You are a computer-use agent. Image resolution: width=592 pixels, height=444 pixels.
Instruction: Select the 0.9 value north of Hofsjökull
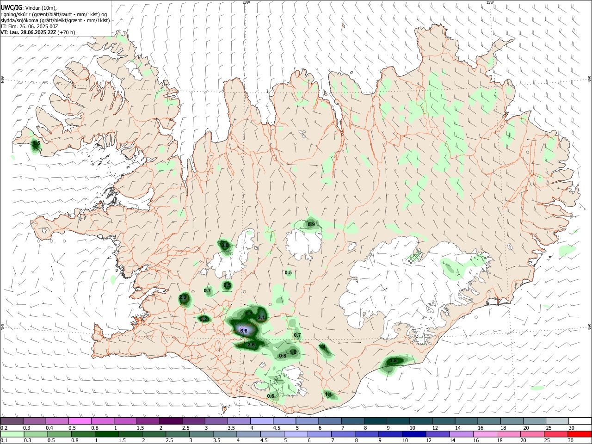[x=311, y=224]
